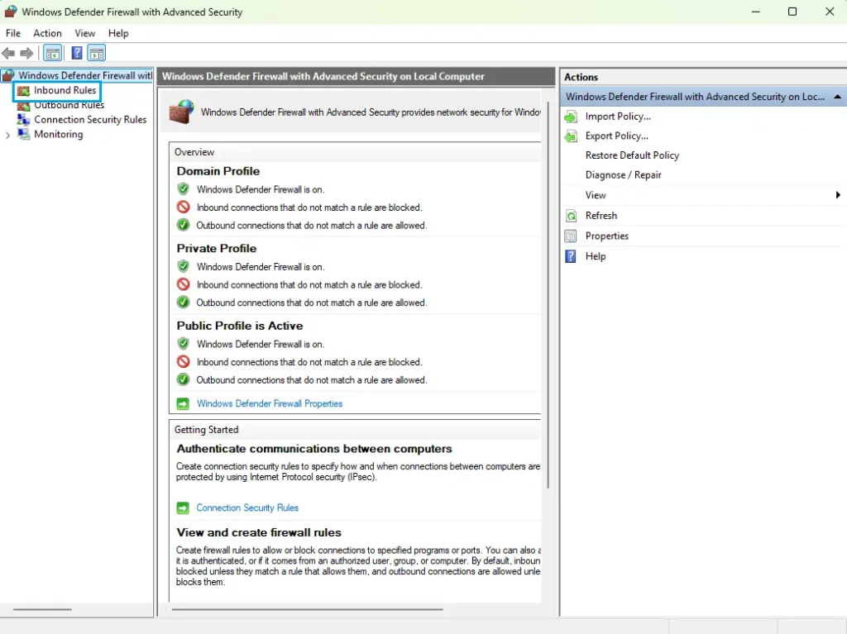
Task: Open Inbound Rules in the tree
Action: (x=65, y=90)
